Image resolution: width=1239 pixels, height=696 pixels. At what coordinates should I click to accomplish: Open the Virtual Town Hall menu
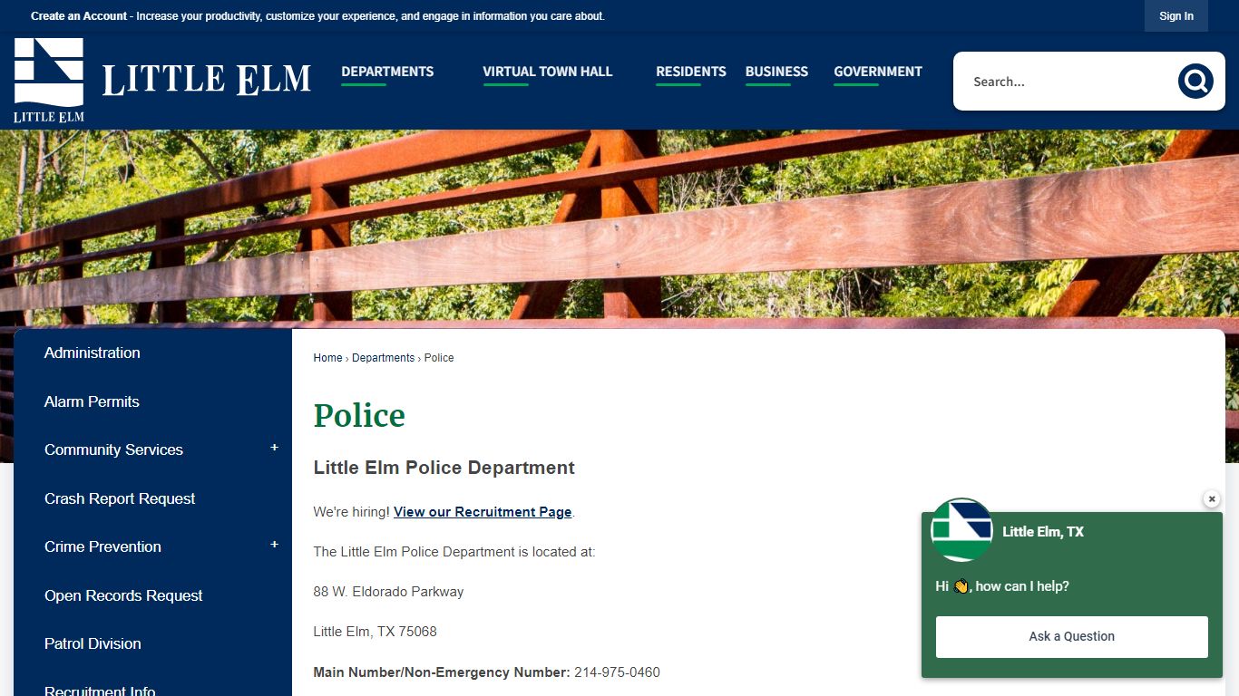coord(547,72)
